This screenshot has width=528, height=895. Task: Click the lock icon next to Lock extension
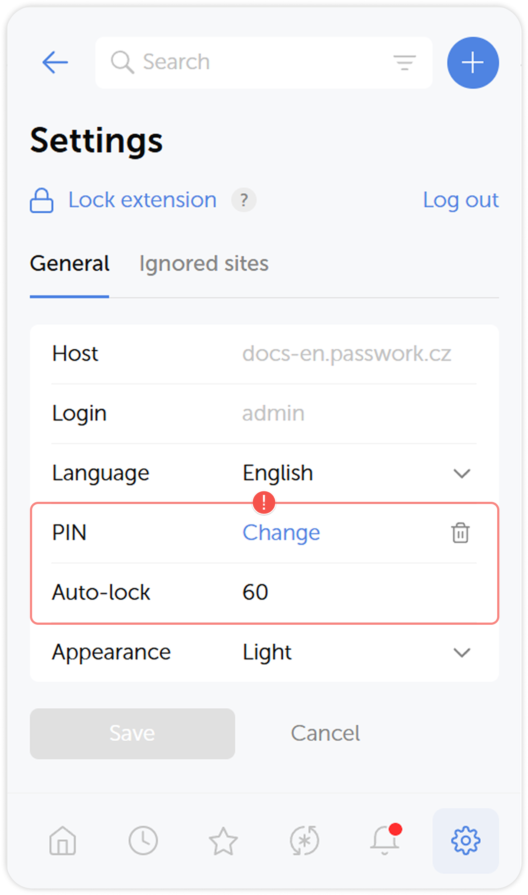tap(41, 200)
